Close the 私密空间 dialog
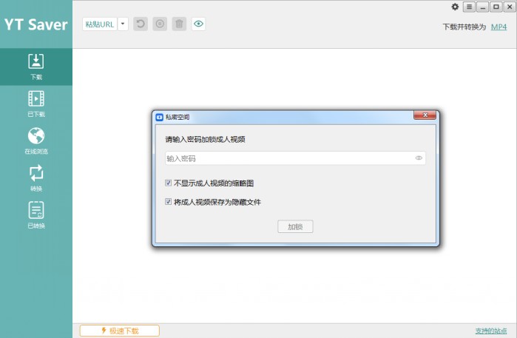Image resolution: width=517 pixels, height=338 pixels. click(x=425, y=115)
